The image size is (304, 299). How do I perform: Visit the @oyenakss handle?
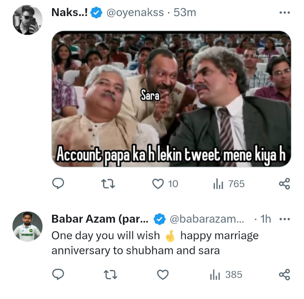(135, 13)
